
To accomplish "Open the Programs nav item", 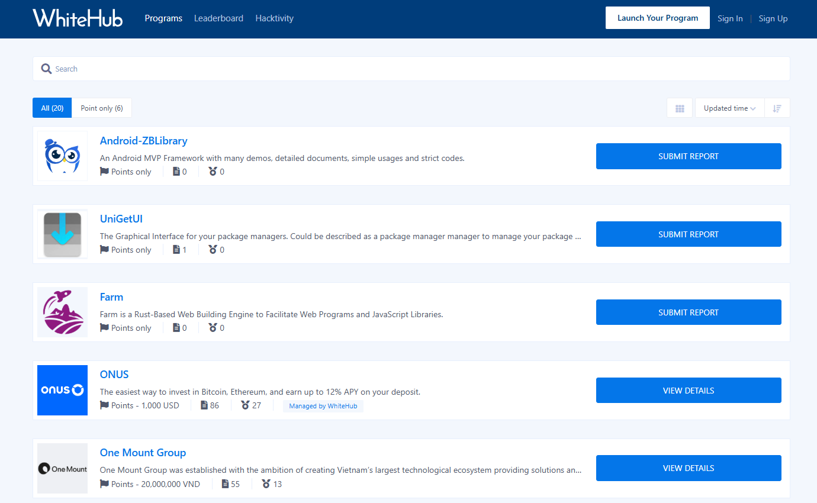I will pyautogui.click(x=163, y=18).
